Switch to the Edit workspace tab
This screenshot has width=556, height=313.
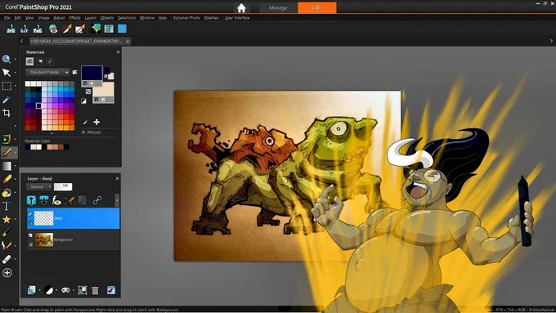click(317, 8)
